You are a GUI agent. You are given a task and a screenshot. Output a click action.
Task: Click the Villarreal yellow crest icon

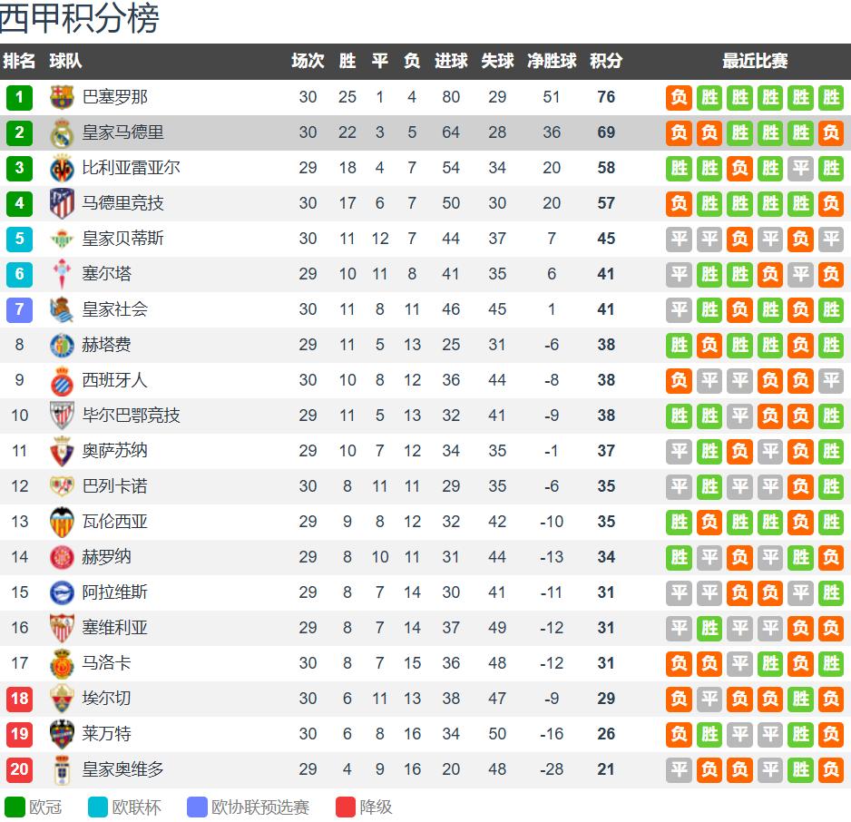click(x=62, y=168)
